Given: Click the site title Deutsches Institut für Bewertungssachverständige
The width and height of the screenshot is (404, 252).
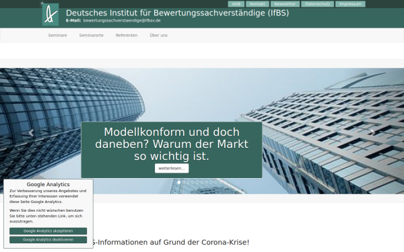Looking at the screenshot, I should coord(177,13).
